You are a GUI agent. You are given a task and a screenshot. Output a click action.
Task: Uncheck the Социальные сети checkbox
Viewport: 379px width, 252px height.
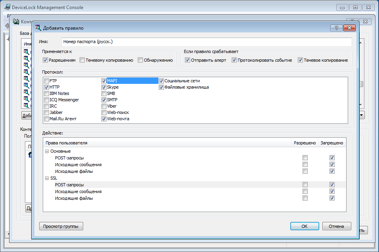pos(162,81)
